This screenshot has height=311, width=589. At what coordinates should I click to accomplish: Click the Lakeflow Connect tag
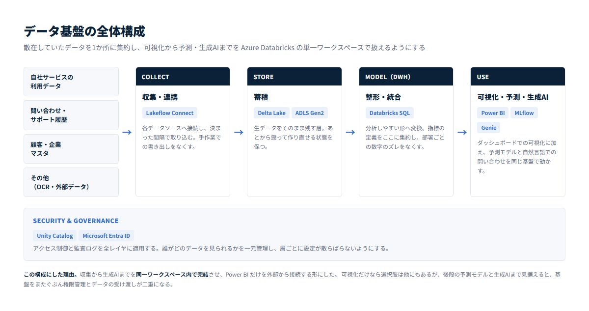pyautogui.click(x=170, y=113)
